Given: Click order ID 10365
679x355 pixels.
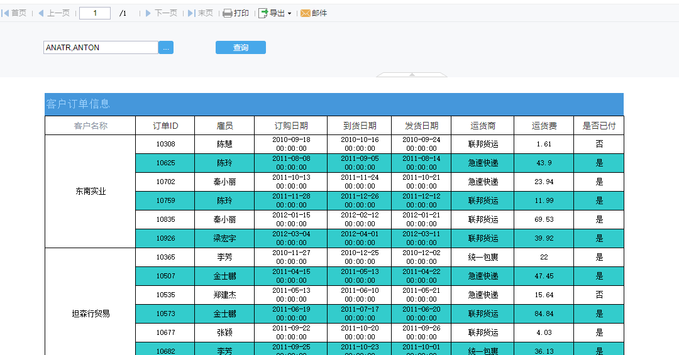Looking at the screenshot, I should coord(165,257).
